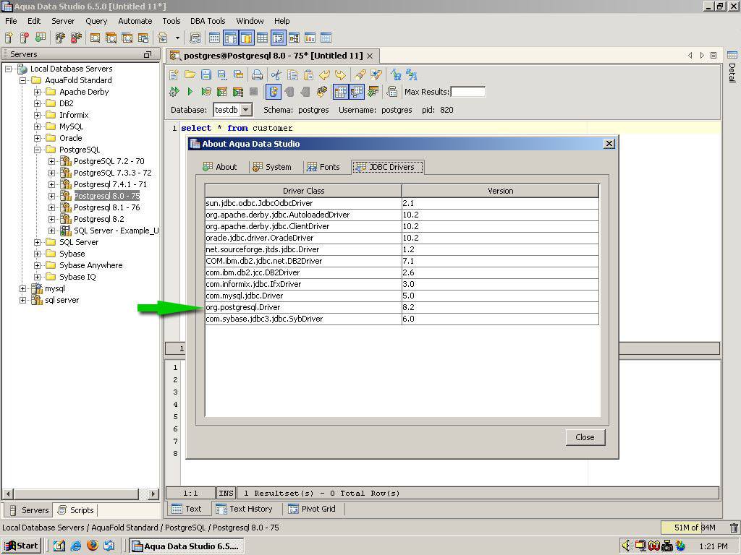Screen dimensions: 741x555
Task: Open a file with the folder icon
Action: [x=190, y=74]
